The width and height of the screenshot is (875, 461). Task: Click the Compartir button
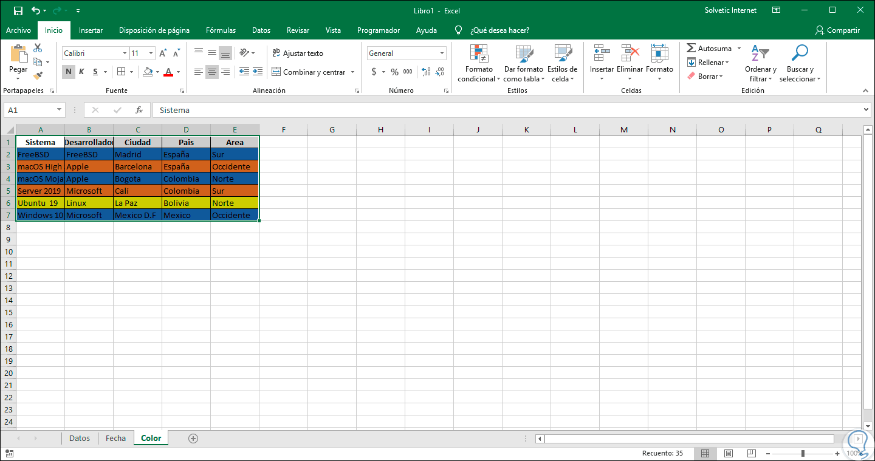pos(838,30)
